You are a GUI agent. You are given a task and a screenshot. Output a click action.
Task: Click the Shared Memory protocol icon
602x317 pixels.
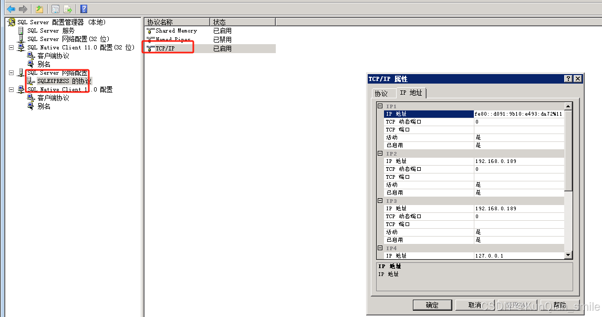(x=150, y=30)
